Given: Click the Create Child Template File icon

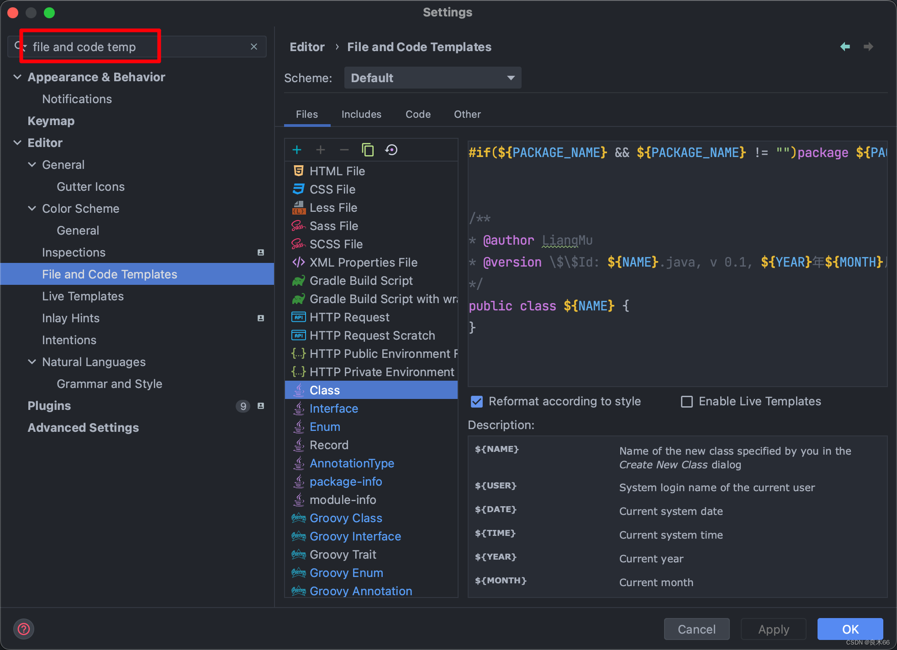Looking at the screenshot, I should pyautogui.click(x=321, y=150).
